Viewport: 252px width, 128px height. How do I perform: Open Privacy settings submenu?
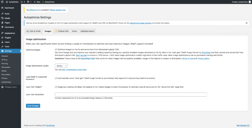[4, 78]
